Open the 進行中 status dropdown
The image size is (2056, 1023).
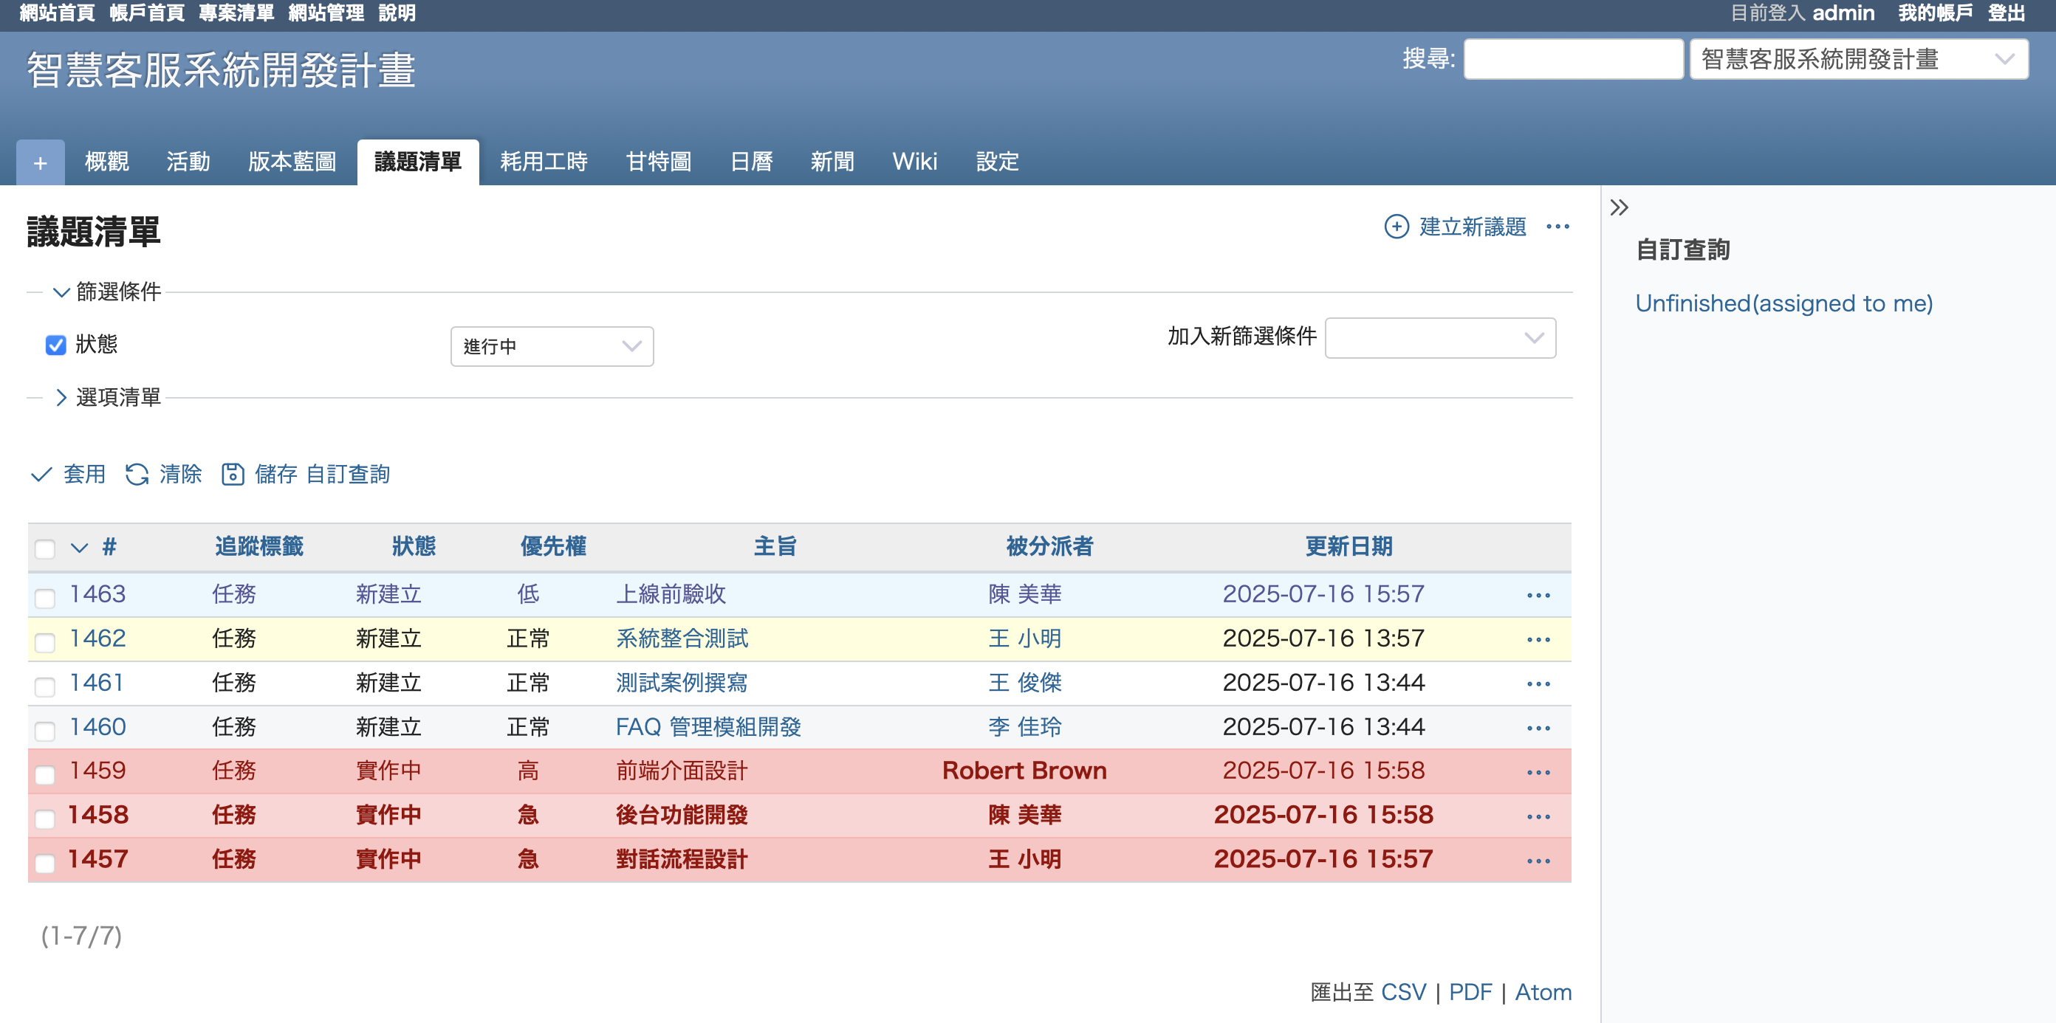[552, 346]
